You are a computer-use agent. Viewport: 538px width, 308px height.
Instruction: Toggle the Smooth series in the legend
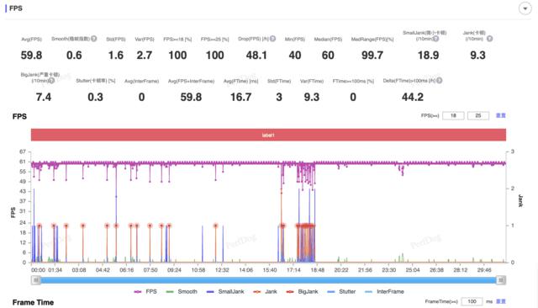(x=182, y=291)
